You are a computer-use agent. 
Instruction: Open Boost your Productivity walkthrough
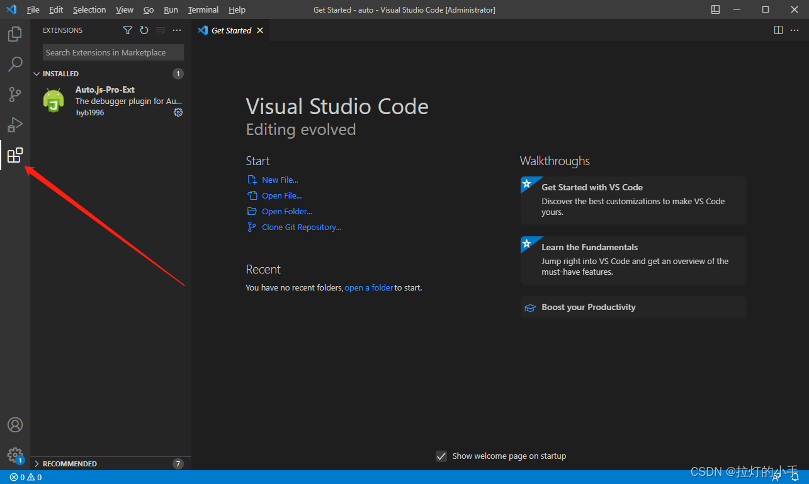pos(633,308)
